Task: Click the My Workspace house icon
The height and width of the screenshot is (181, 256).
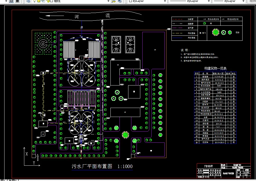Action: click(17, 1)
